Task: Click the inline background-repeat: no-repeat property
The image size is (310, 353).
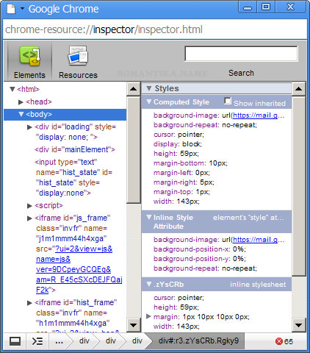Action: [x=205, y=268]
